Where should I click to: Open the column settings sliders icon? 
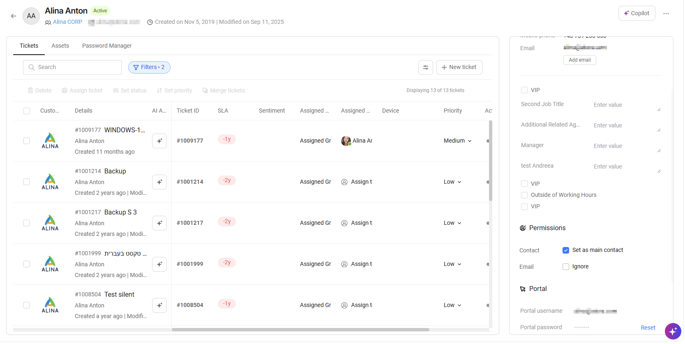point(425,67)
